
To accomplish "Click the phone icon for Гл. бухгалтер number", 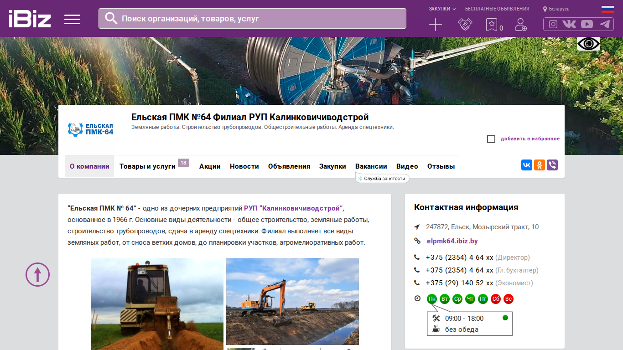I will pos(417,270).
